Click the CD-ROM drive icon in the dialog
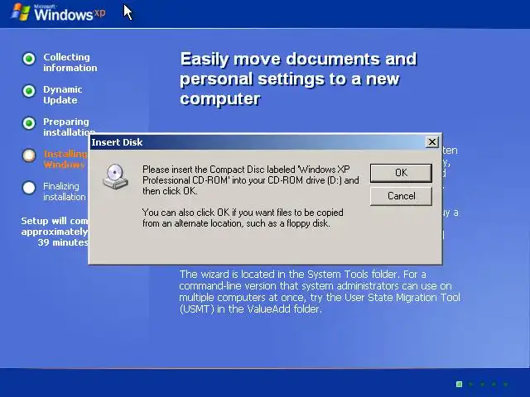Image resolution: width=530 pixels, height=397 pixels. [x=115, y=176]
